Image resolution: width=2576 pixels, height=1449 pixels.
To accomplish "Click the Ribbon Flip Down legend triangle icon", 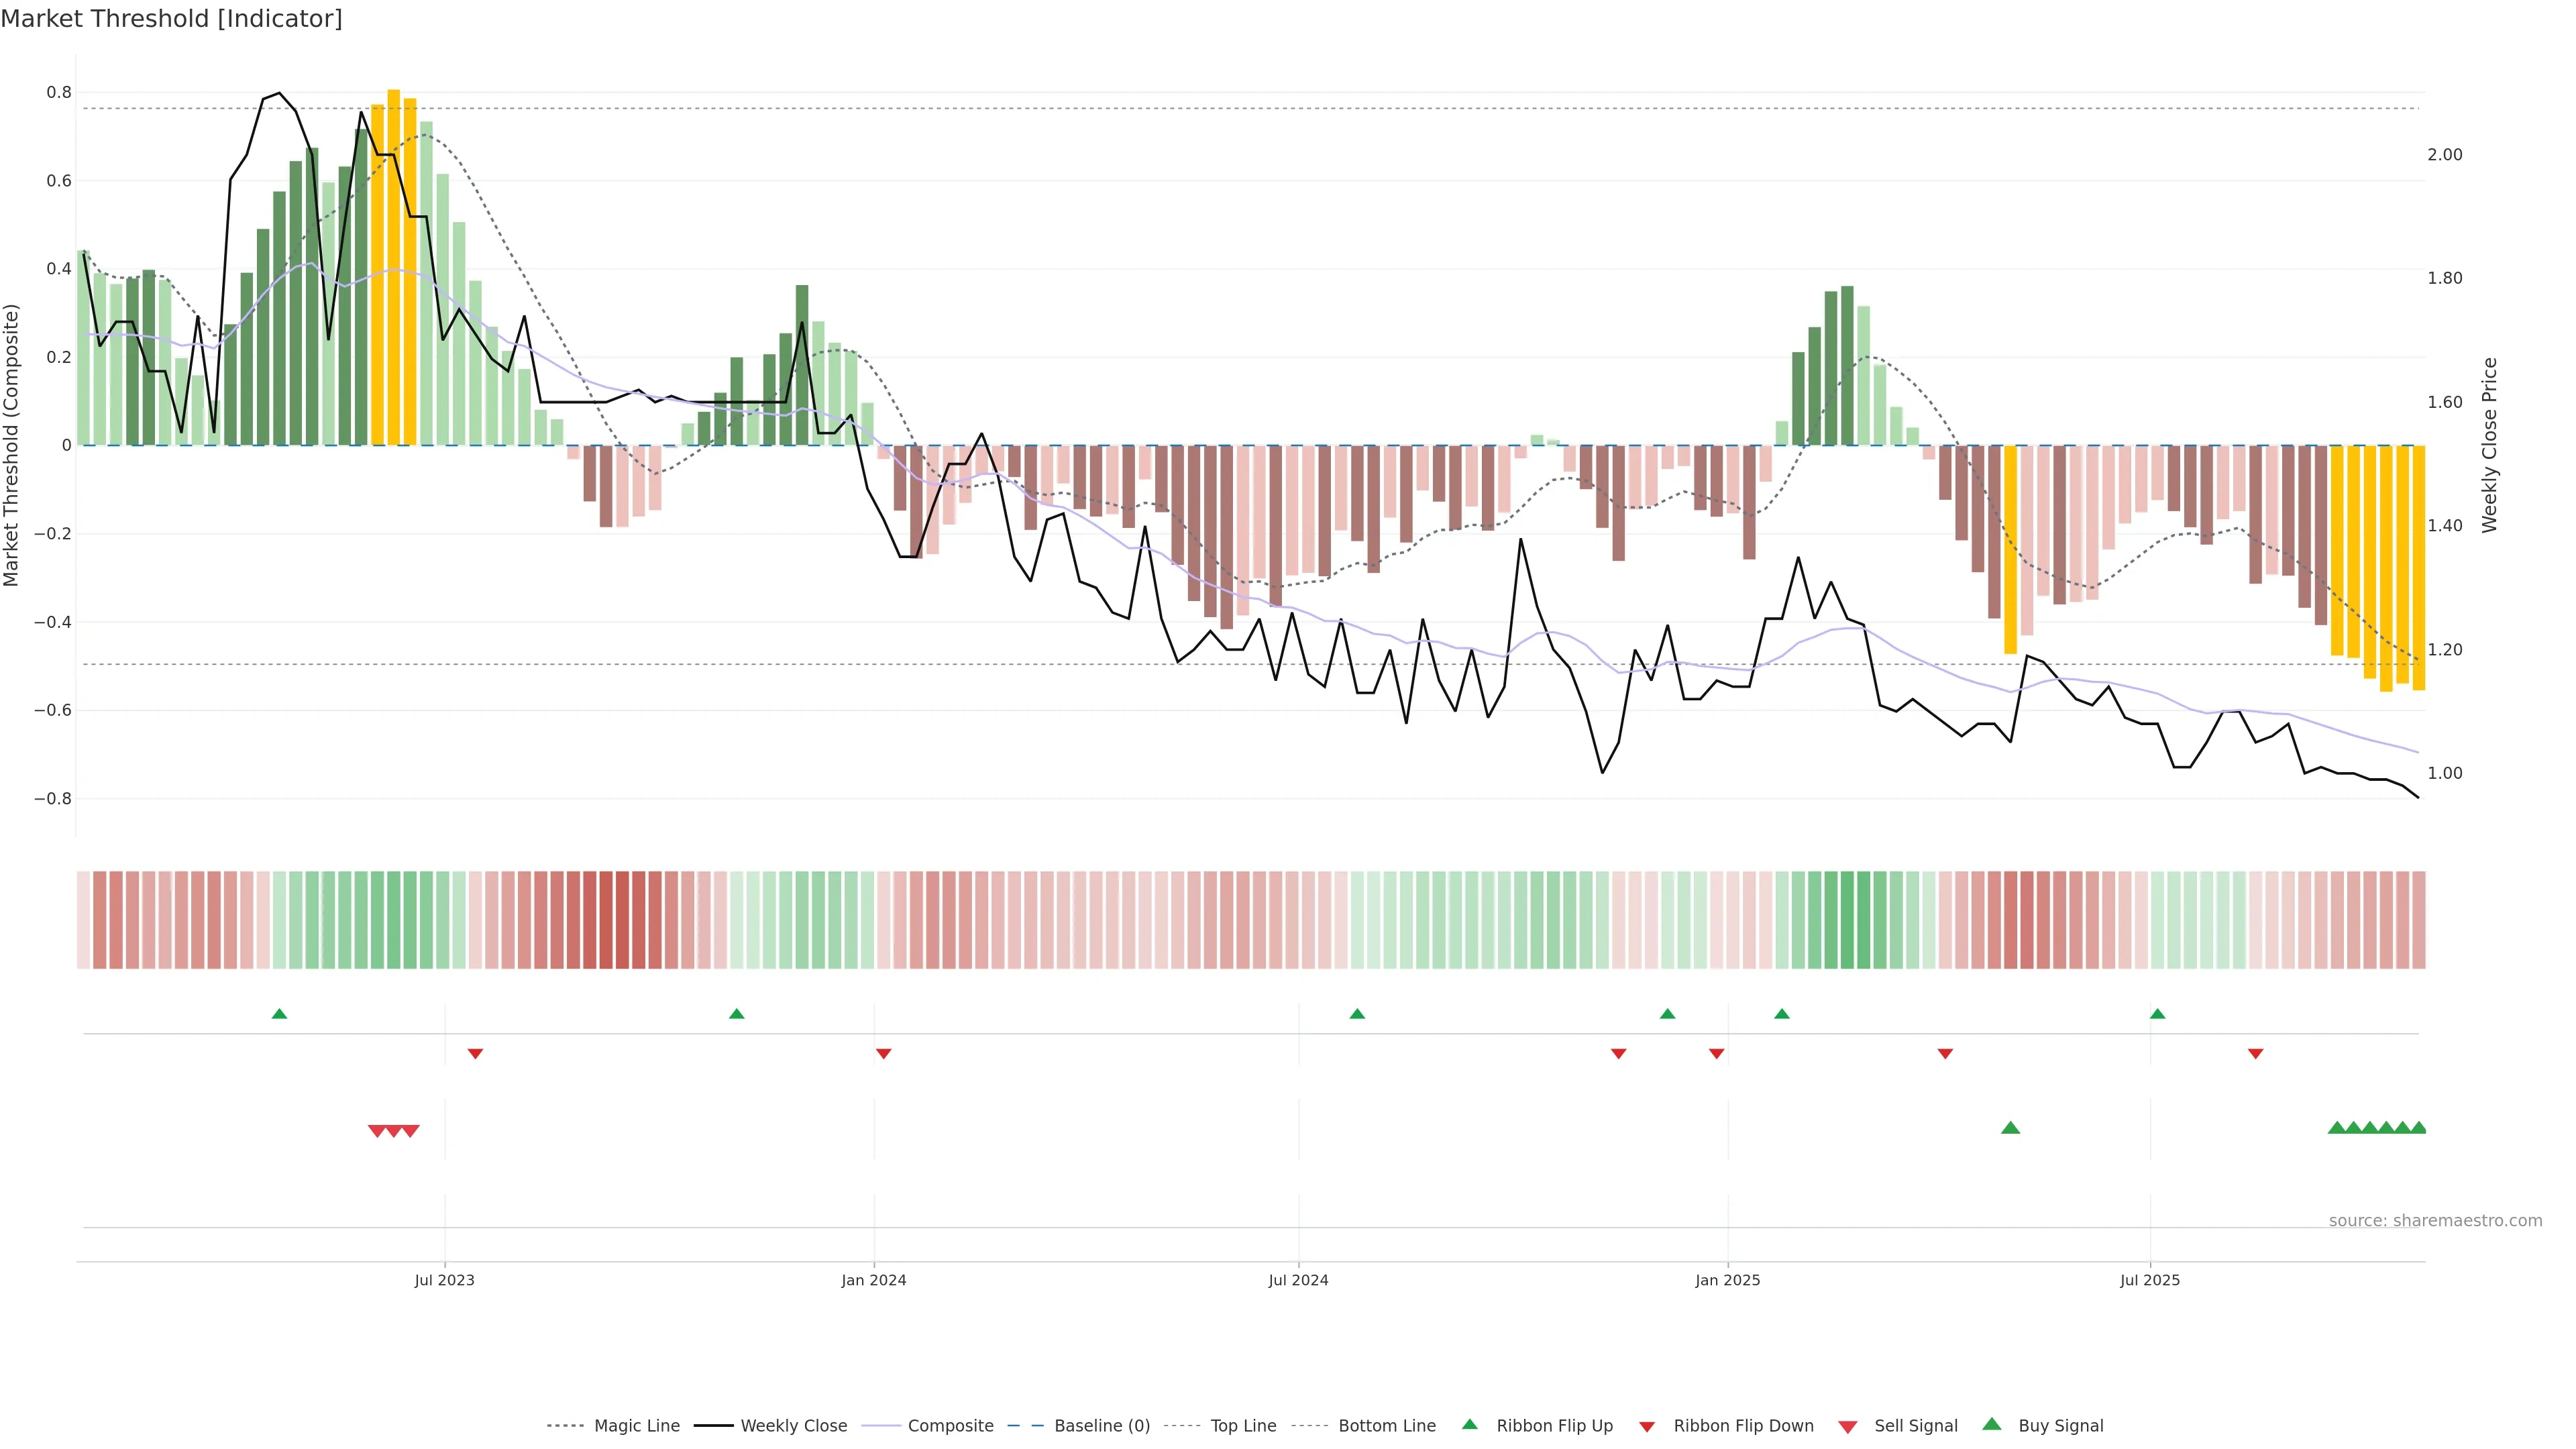I will tap(1646, 1426).
